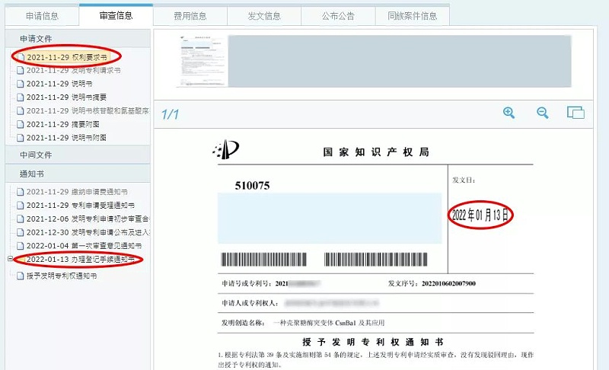This screenshot has width=609, height=370.
Task: Click the issue date 2022年01月13日
Action: pos(480,215)
